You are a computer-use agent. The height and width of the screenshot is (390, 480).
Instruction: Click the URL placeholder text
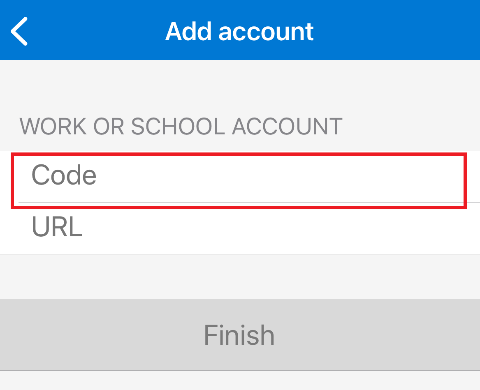(x=57, y=227)
